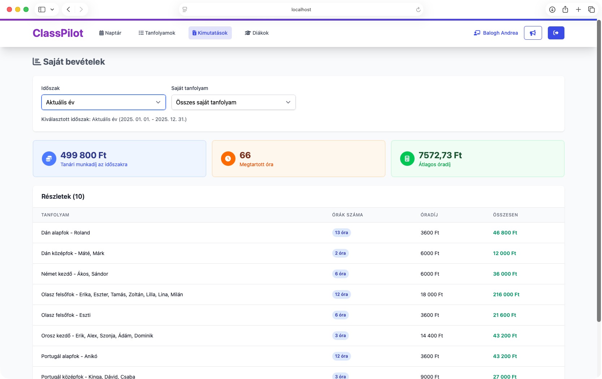Toggle the Safari sidebar button
602x379 pixels.
[x=42, y=10]
